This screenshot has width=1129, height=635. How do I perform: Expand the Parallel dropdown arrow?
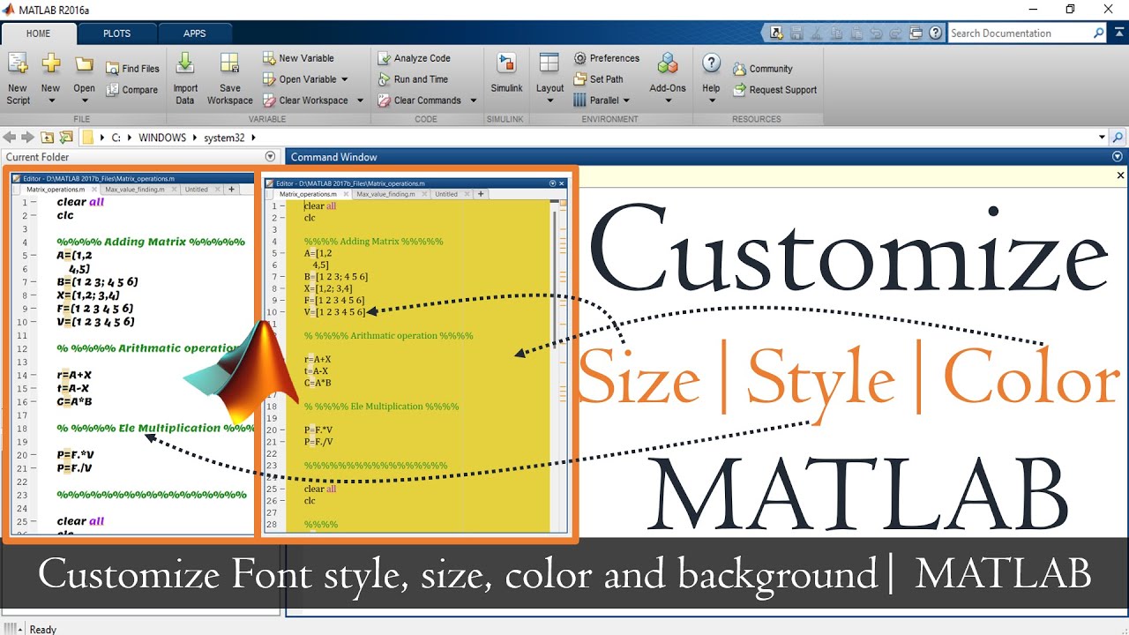(x=627, y=101)
